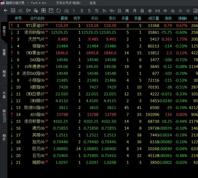Click the double up chevron icon
Image resolution: width=198 pixels, height=178 pixels.
pos(180,11)
